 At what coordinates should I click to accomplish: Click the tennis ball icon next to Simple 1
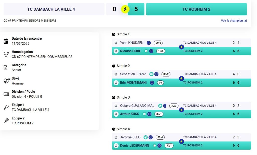(x=114, y=34)
